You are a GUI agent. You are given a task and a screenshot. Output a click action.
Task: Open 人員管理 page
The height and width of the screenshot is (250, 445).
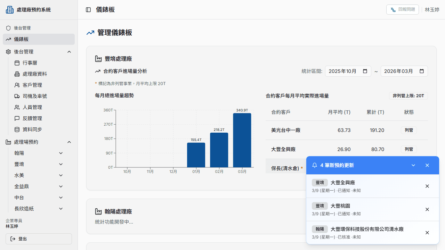click(x=41, y=107)
